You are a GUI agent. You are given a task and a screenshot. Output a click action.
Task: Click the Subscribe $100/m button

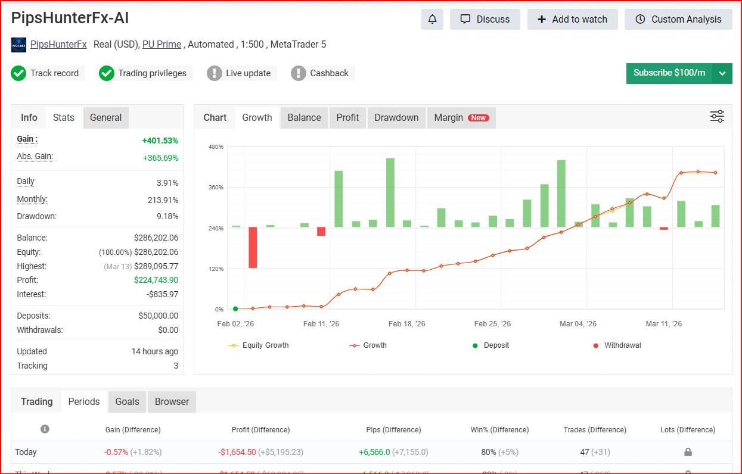coord(669,73)
